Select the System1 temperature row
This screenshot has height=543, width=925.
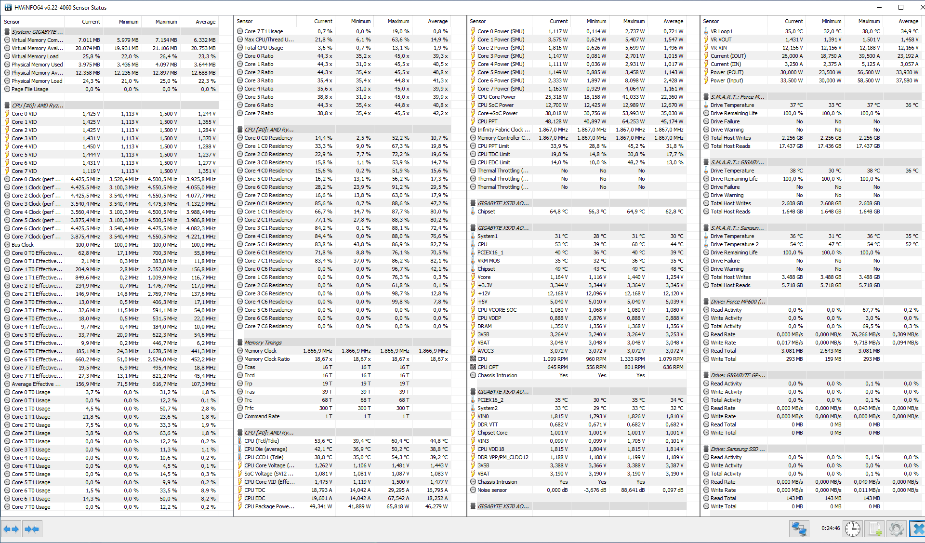(577, 236)
